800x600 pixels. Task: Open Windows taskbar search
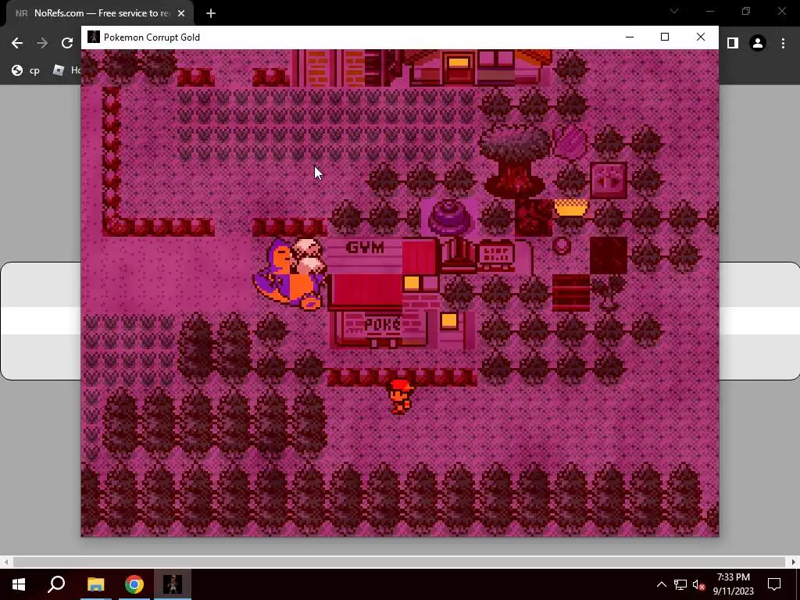tap(56, 584)
